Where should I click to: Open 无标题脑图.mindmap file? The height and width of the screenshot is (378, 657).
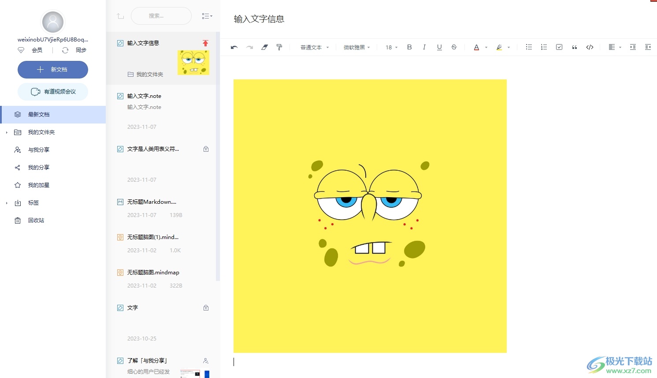161,279
